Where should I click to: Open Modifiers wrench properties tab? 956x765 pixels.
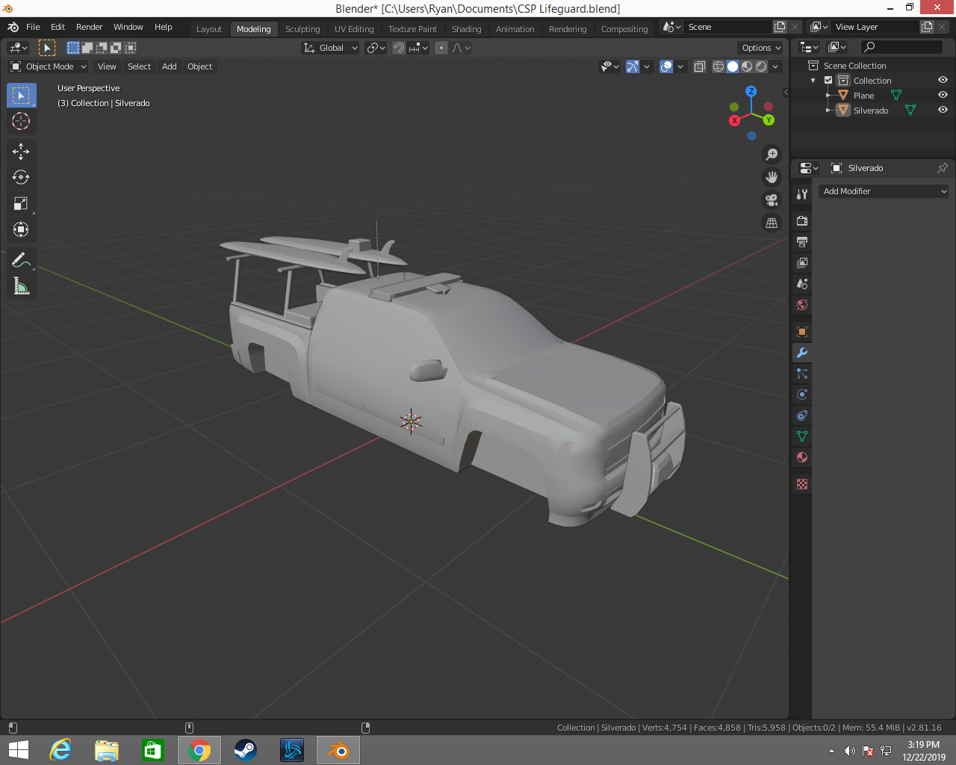point(802,353)
